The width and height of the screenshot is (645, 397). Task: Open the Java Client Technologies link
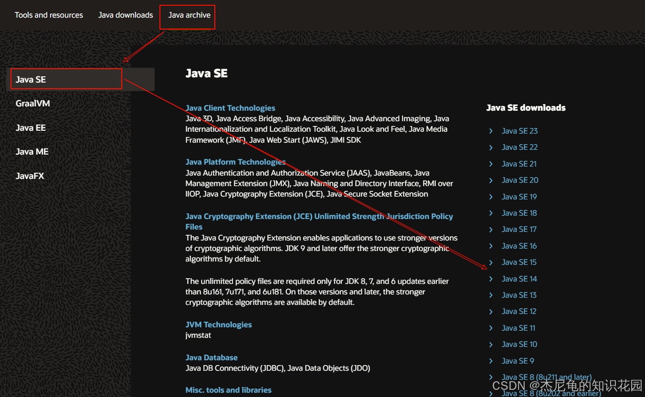coord(230,108)
